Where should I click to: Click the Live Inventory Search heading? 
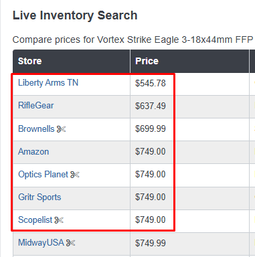click(75, 15)
